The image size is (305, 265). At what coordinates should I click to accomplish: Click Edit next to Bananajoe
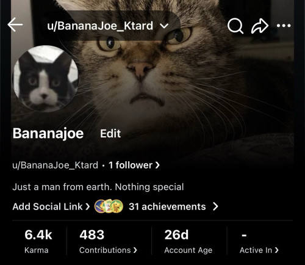point(110,134)
